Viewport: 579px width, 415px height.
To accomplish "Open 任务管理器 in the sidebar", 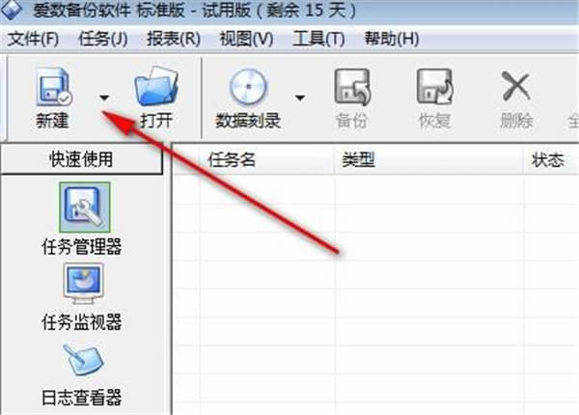I will [85, 207].
